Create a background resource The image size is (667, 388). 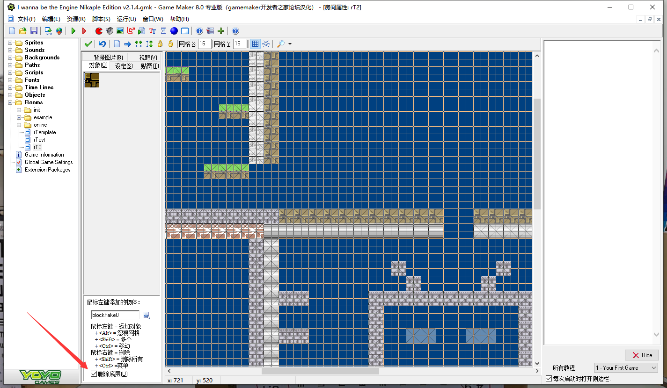coord(120,31)
